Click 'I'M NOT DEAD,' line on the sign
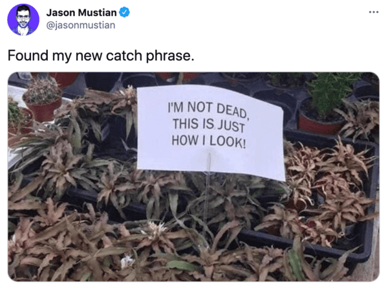388x288 pixels. (x=208, y=110)
